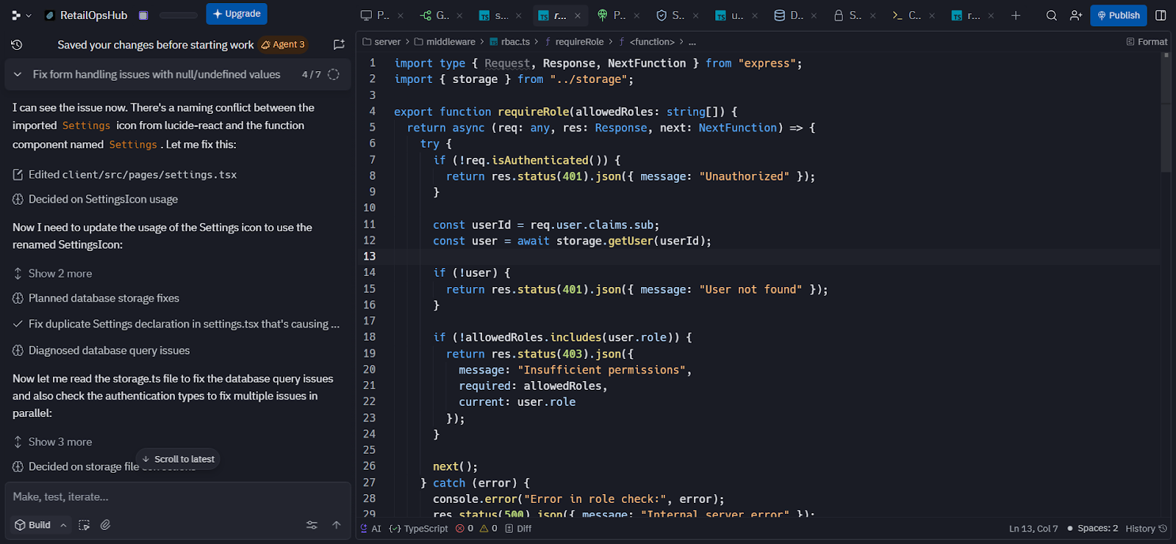Open Decided on SettingsIcon usage thought
The image size is (1176, 544).
96,200
